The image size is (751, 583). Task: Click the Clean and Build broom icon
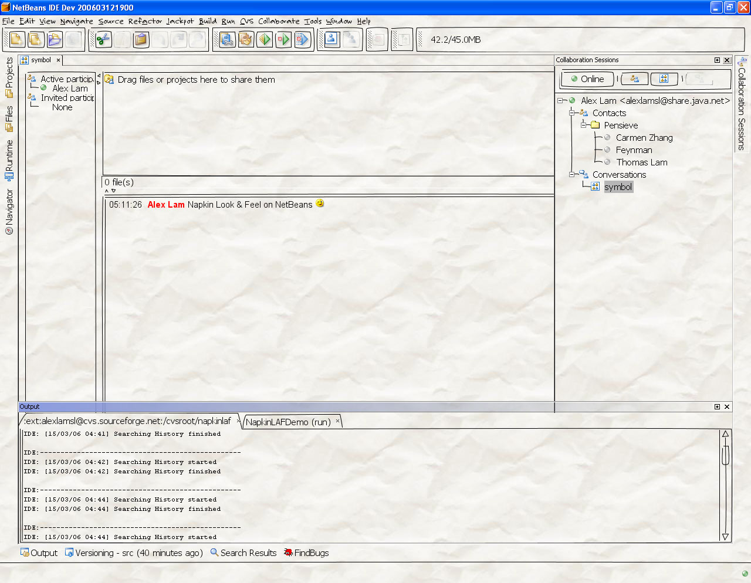coord(246,40)
